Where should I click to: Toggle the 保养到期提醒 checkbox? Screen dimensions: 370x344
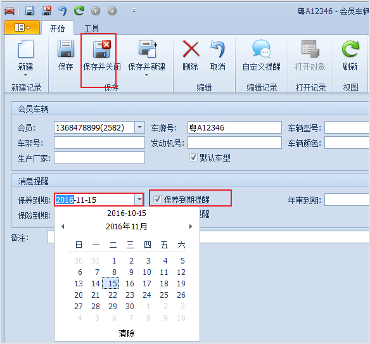coord(157,200)
